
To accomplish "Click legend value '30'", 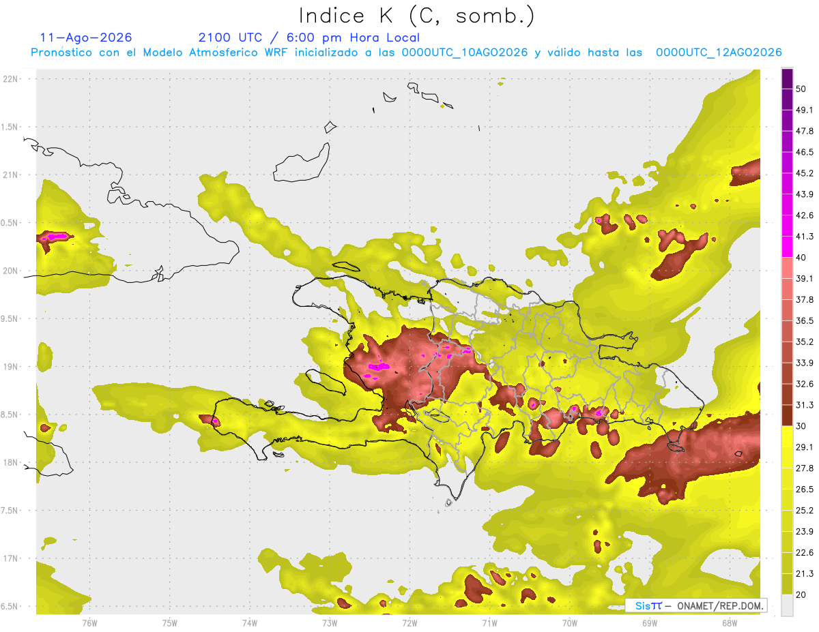I will [801, 426].
